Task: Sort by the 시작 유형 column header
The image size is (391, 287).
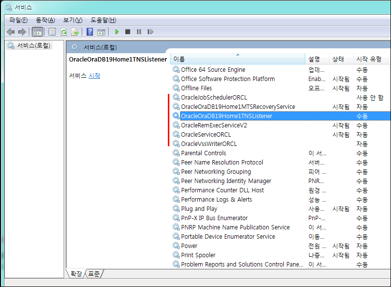Action: point(372,59)
